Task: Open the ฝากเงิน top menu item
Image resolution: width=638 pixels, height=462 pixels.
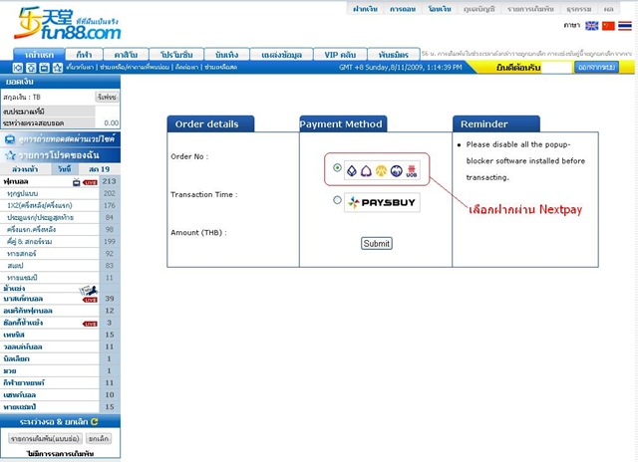Action: 366,9
